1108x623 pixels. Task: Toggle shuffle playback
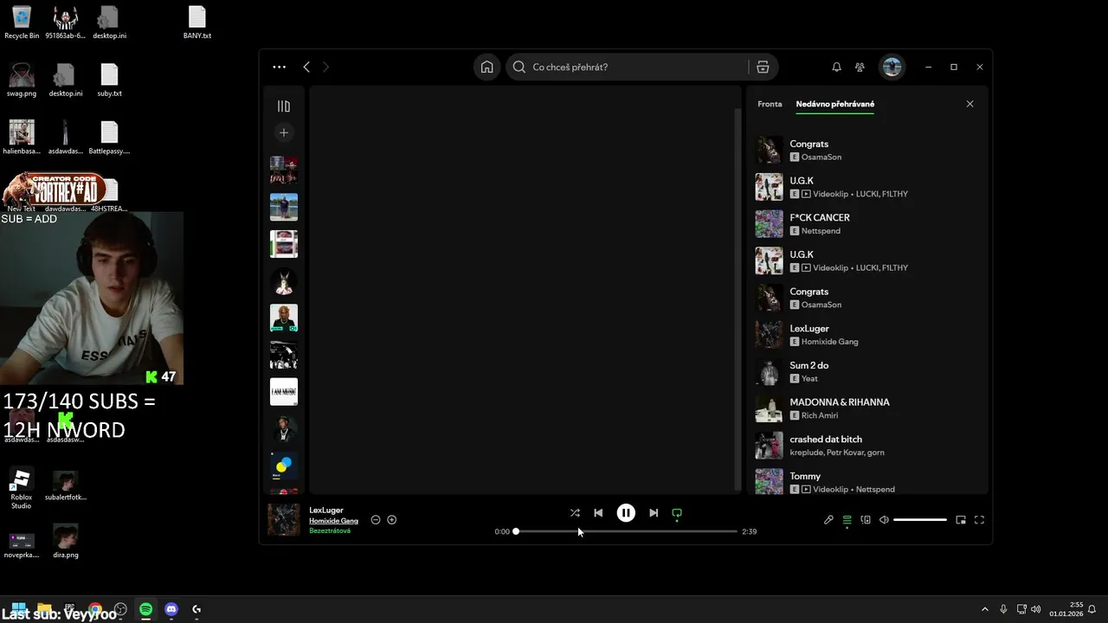click(575, 513)
